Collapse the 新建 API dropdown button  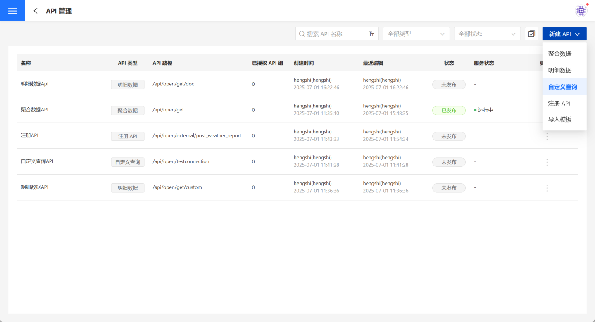click(x=564, y=34)
